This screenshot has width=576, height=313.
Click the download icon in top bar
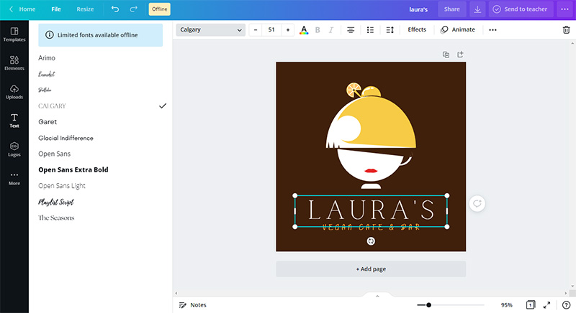click(477, 9)
